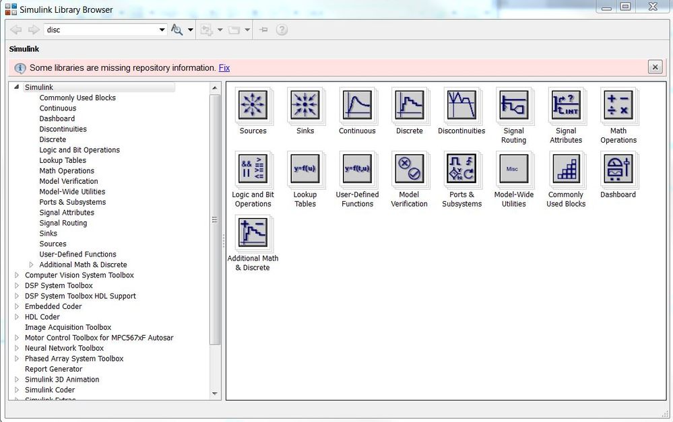Open the Model-Wide Utilities Misc icon

pos(514,168)
